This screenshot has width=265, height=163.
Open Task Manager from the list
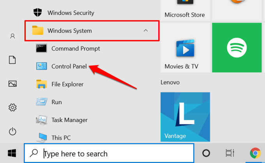pyautogui.click(x=69, y=120)
